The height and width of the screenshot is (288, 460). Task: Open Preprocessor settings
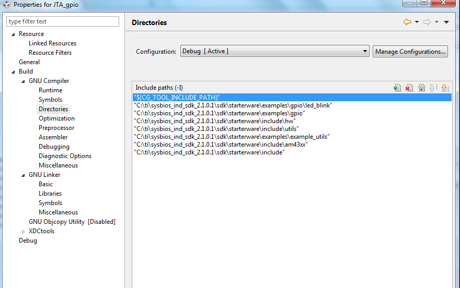point(56,128)
